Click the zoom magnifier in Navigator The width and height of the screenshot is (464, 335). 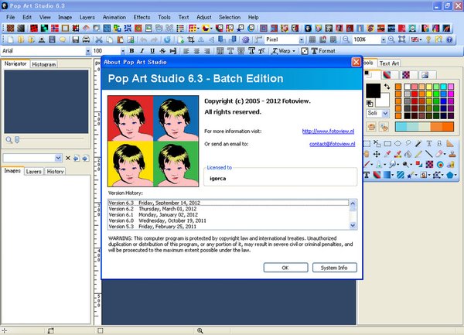pos(9,139)
